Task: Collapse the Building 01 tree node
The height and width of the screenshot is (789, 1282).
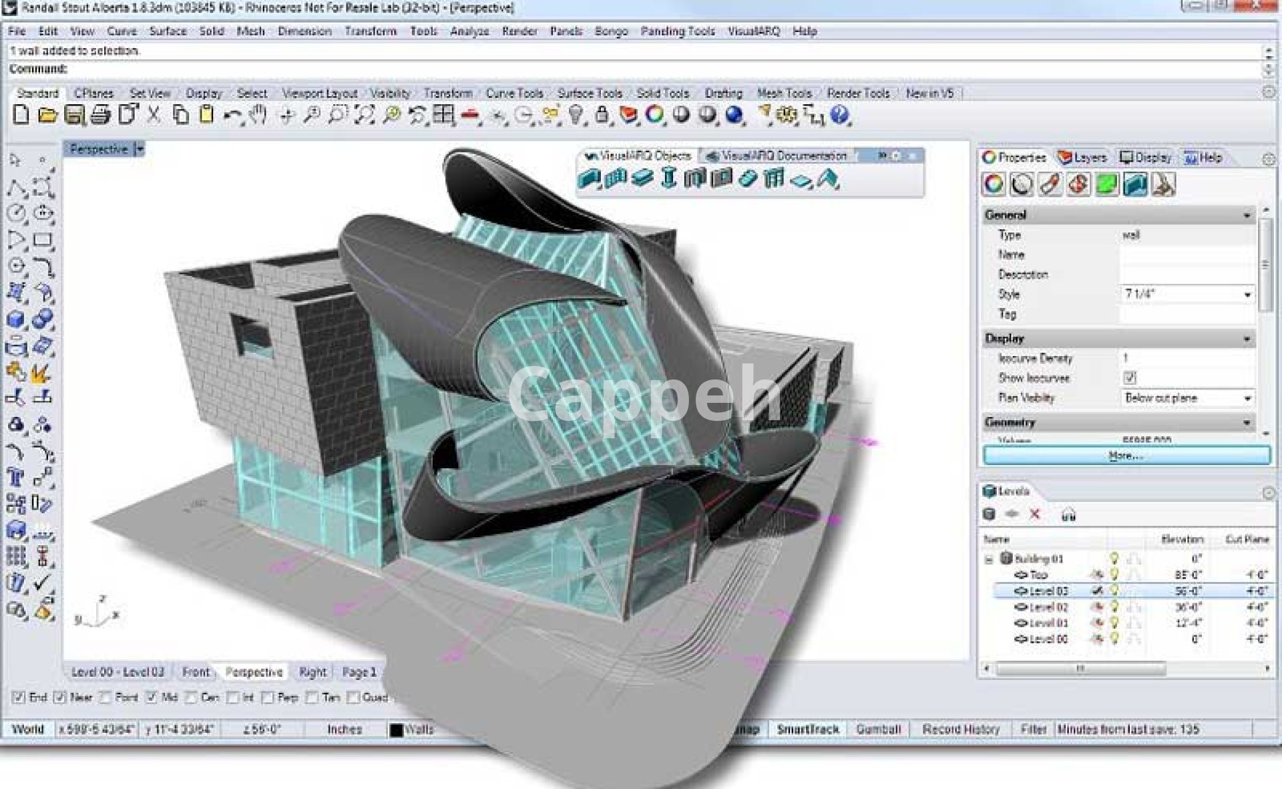Action: coord(989,559)
